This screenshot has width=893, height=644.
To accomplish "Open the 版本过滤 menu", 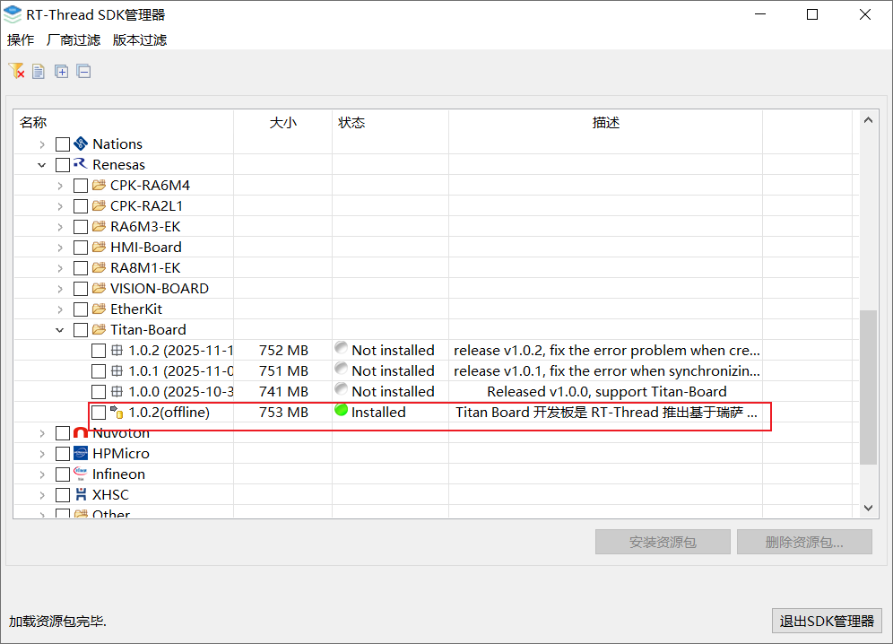I will click(x=140, y=39).
